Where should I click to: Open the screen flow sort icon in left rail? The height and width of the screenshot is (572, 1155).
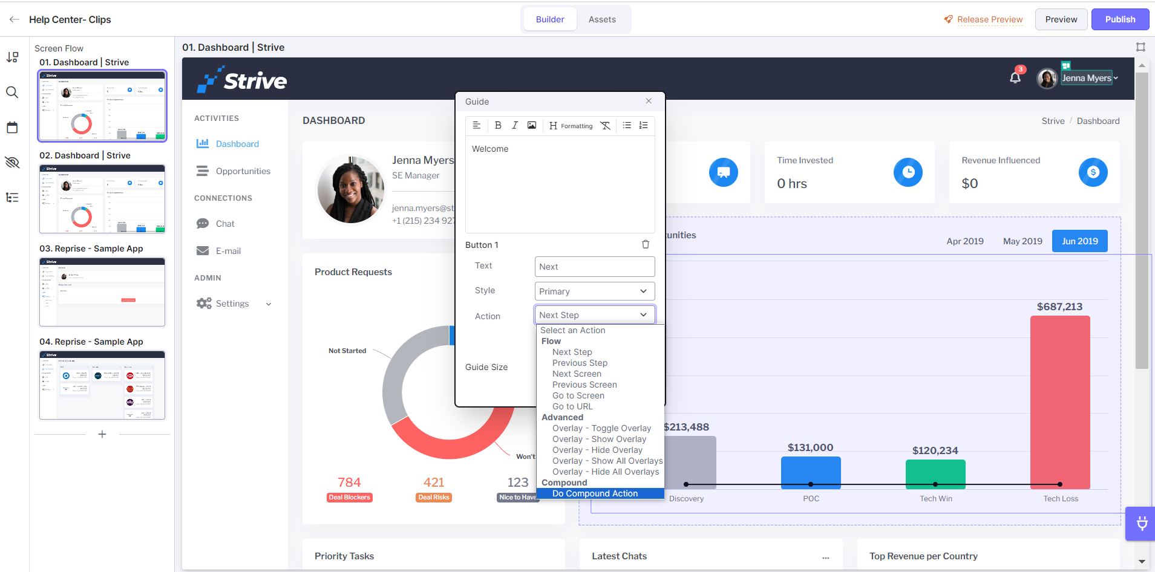click(x=12, y=57)
